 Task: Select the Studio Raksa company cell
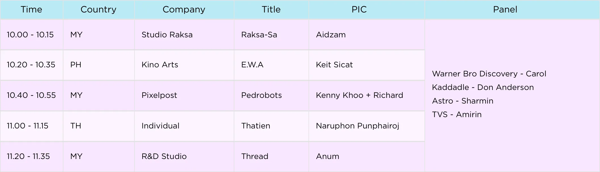(x=167, y=35)
